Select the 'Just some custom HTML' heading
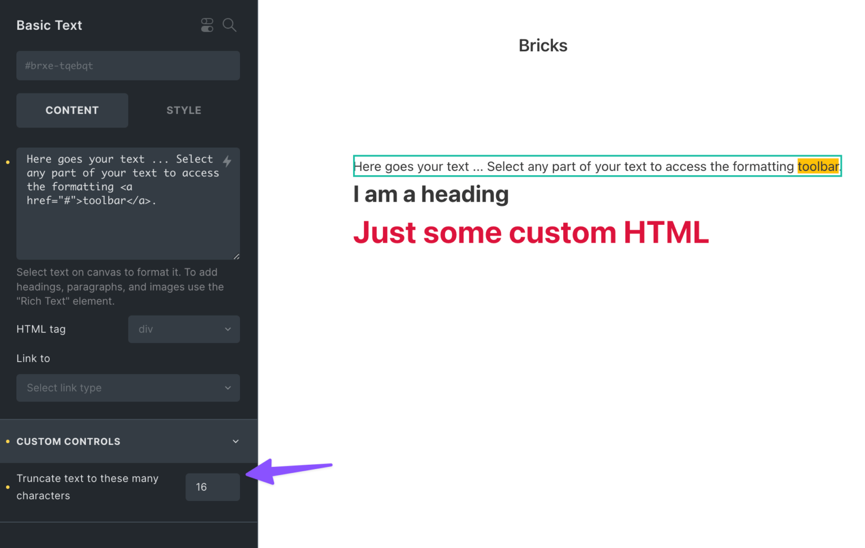This screenshot has height=548, width=865. (x=531, y=232)
